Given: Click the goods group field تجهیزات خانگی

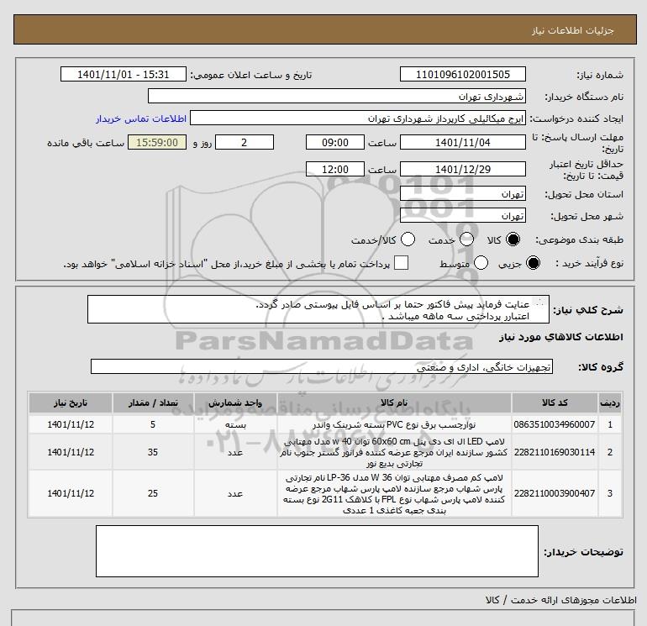Looking at the screenshot, I should tap(322, 366).
